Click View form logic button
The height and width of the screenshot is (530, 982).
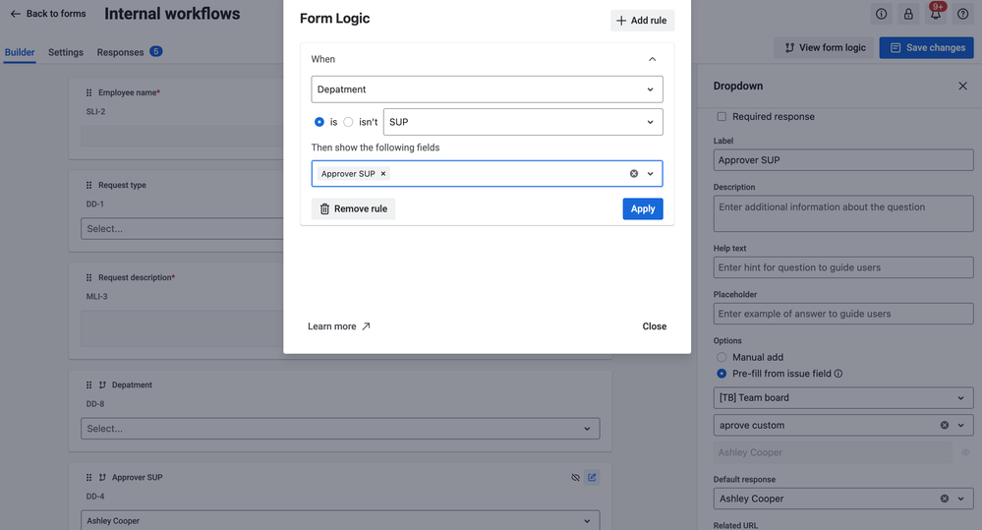click(x=825, y=47)
